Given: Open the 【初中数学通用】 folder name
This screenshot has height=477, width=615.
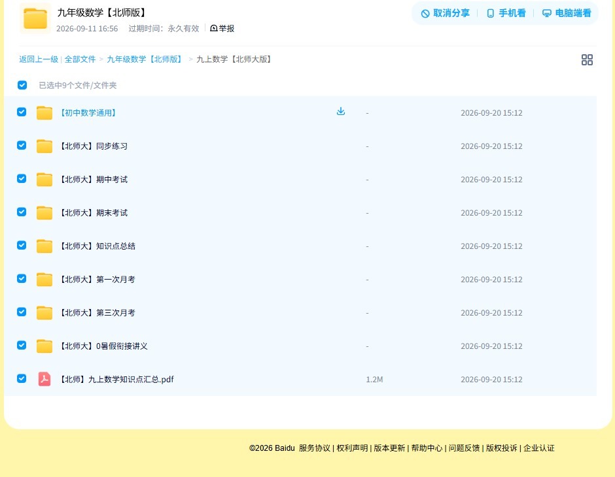Looking at the screenshot, I should coord(88,113).
